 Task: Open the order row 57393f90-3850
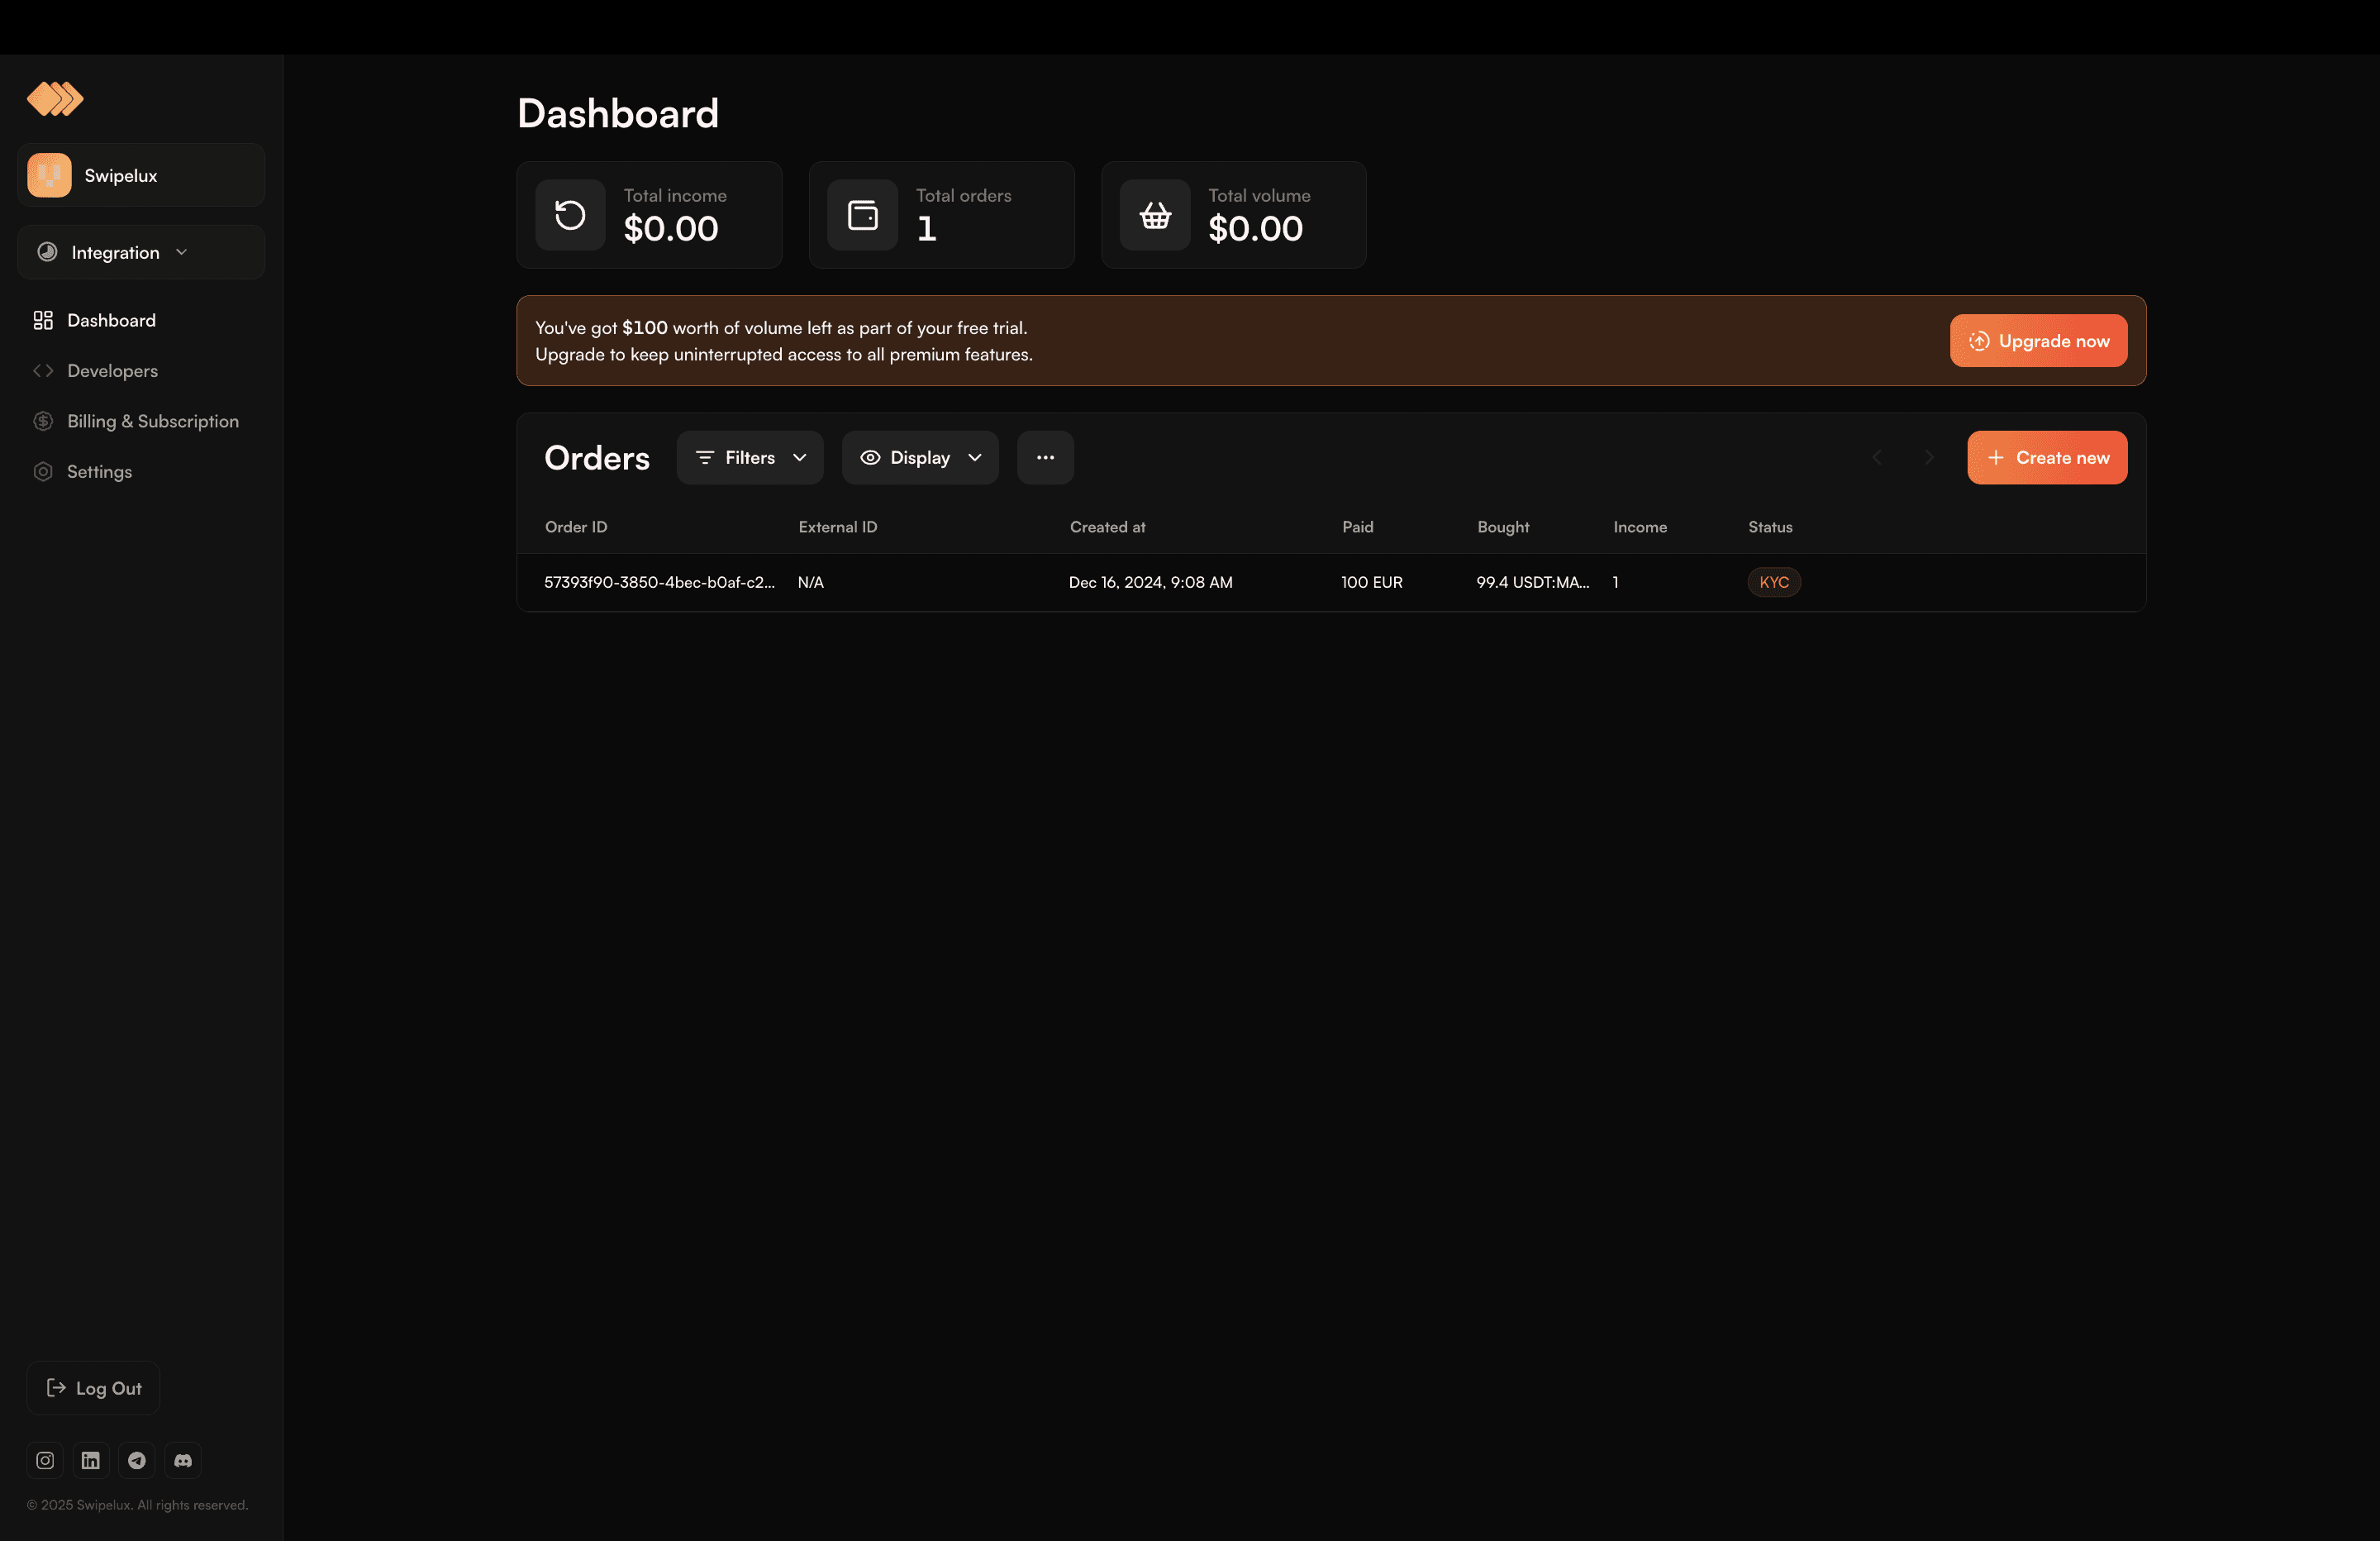(x=1331, y=582)
